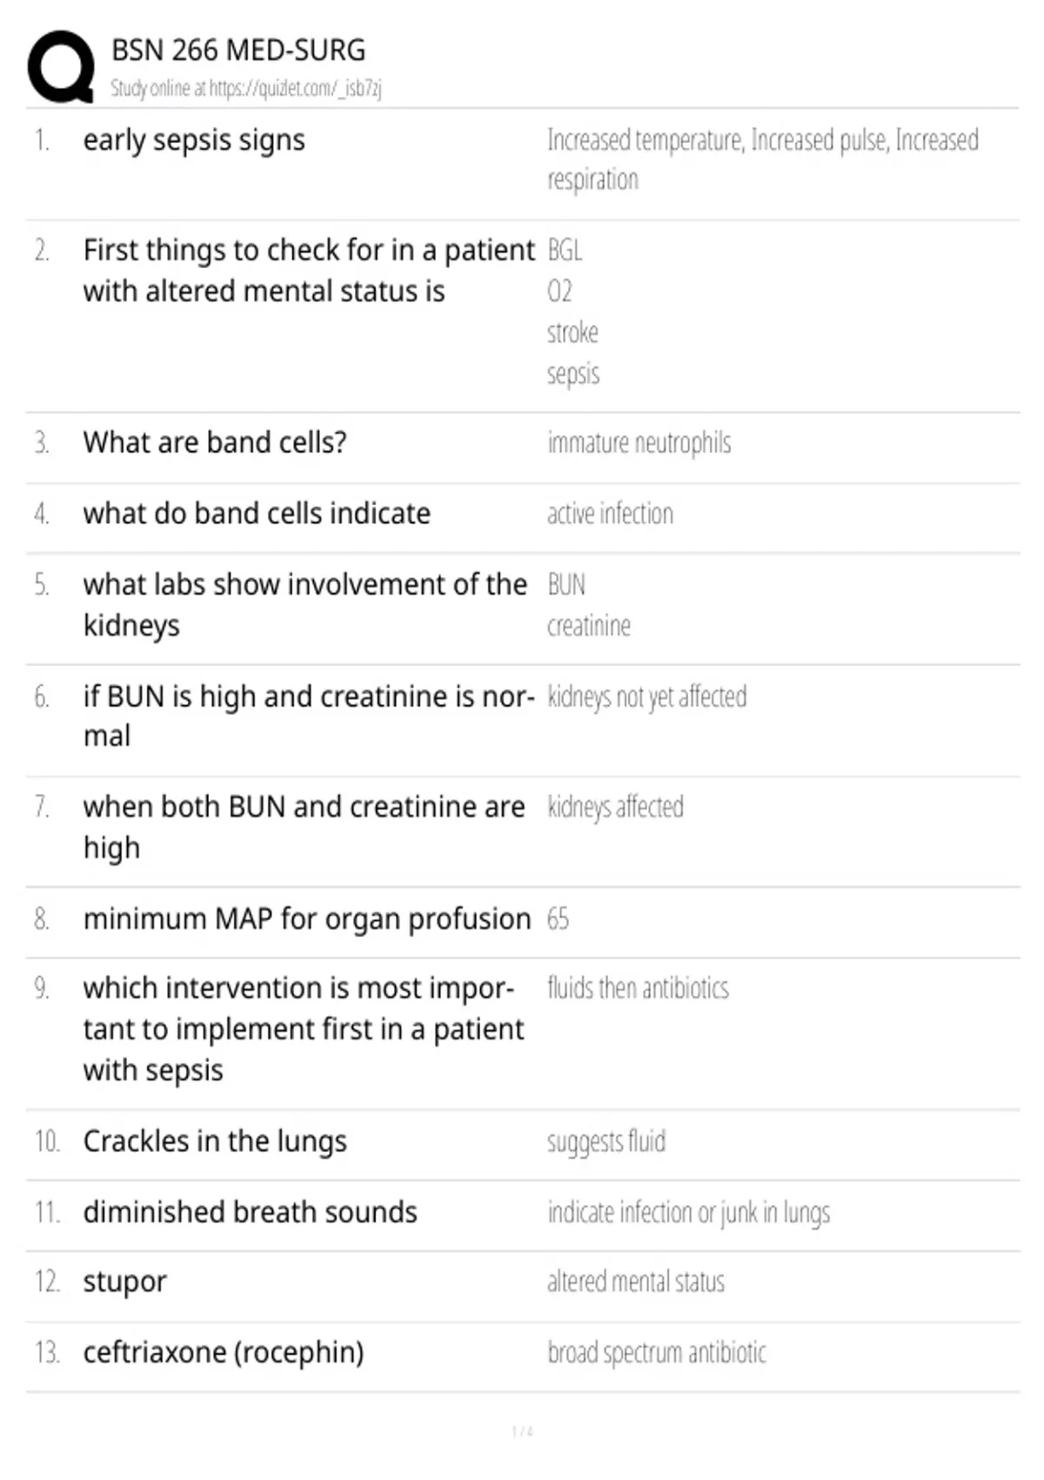Click the 'active infection' definition
The image size is (1044, 1480).
610,514
